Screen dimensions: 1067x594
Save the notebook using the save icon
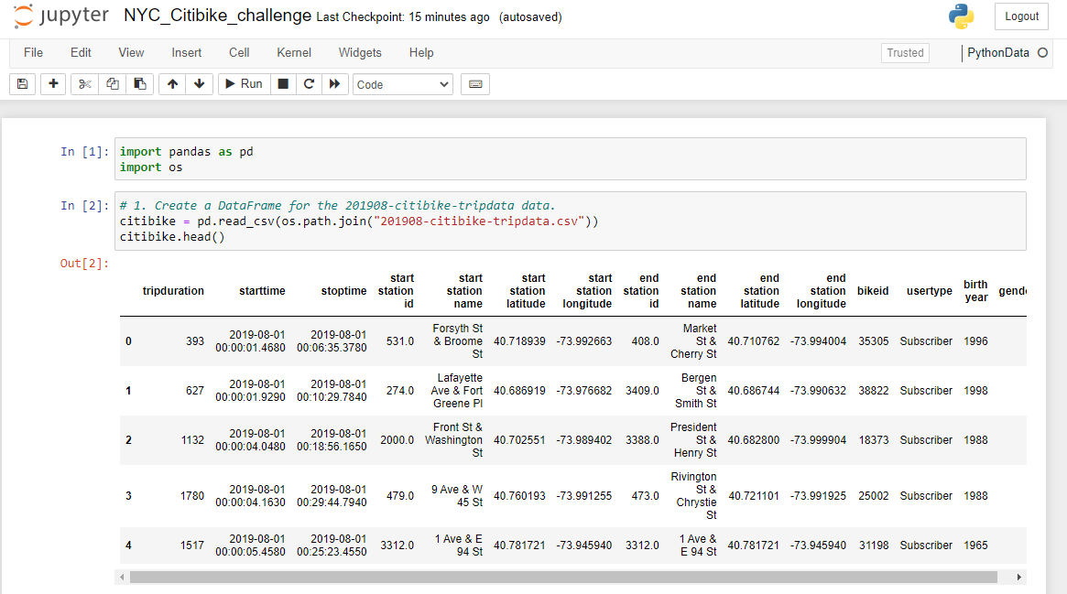[x=22, y=83]
